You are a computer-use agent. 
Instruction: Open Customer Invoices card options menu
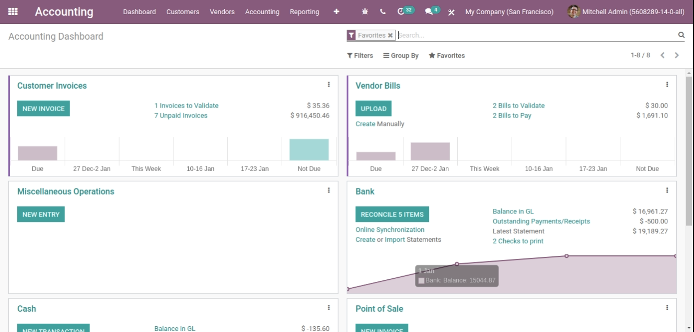329,85
